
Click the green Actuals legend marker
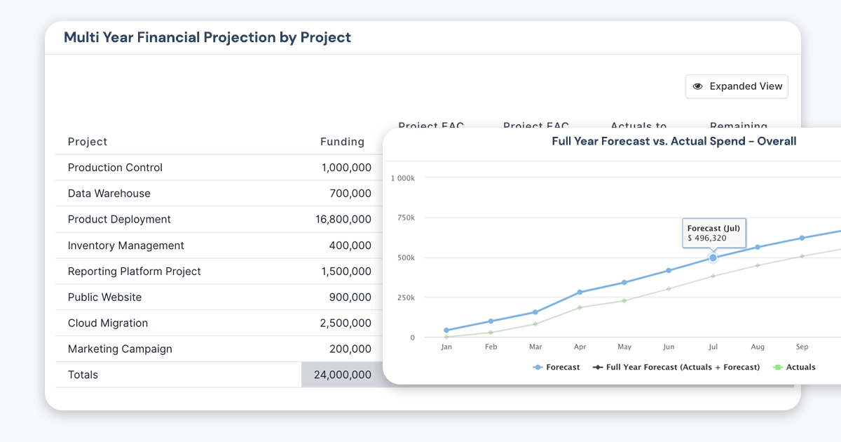[x=778, y=367]
